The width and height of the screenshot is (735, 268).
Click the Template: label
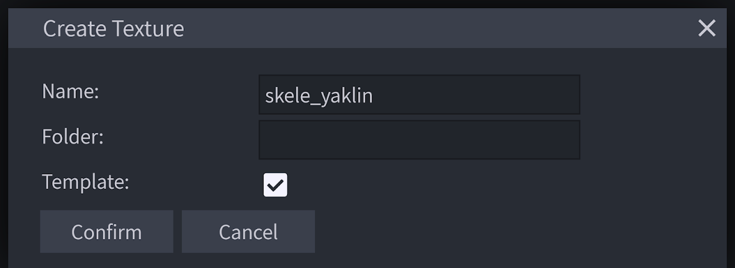(x=86, y=182)
